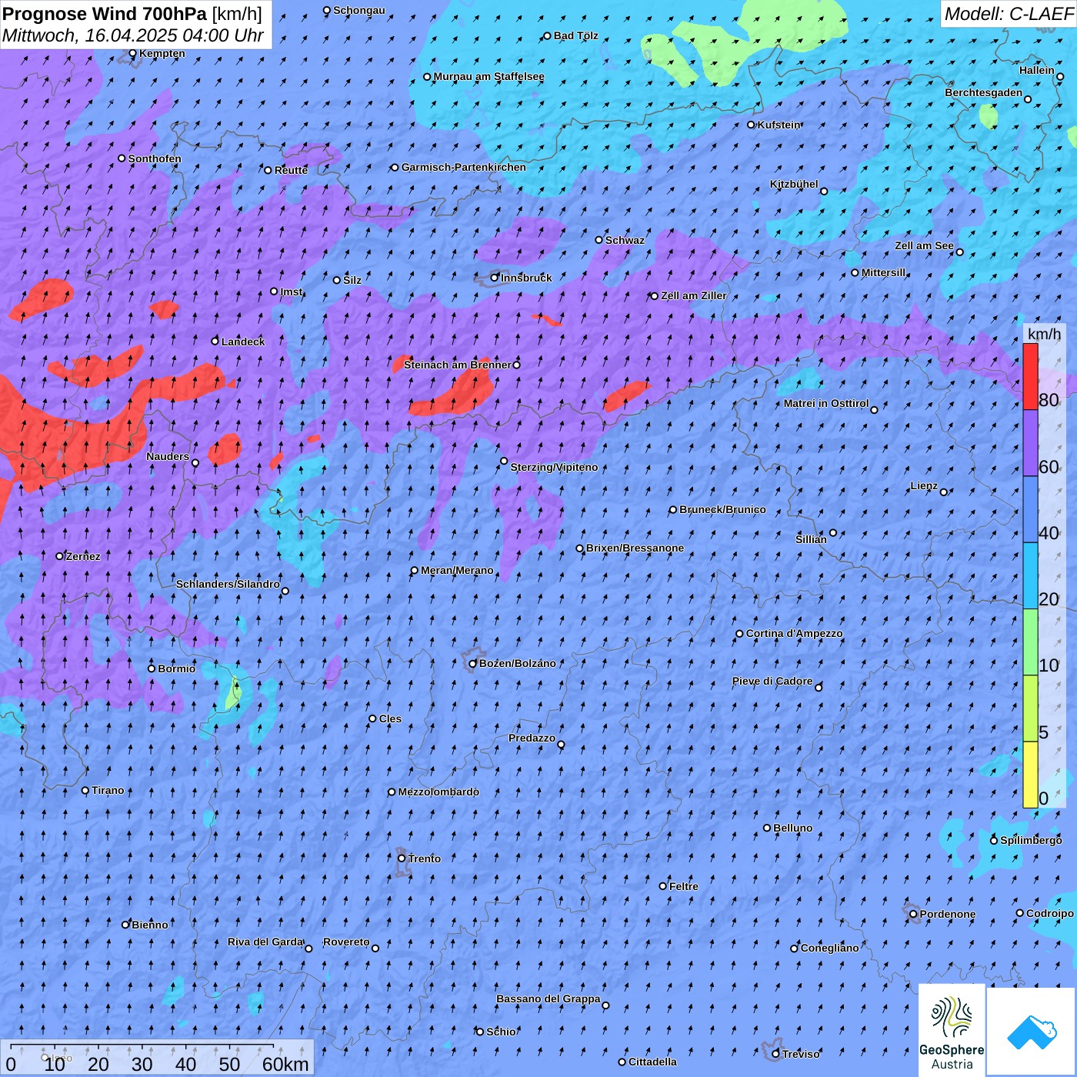Click the 'Zell am Ziller' label
Screen dimensions: 1077x1077
pyautogui.click(x=693, y=295)
